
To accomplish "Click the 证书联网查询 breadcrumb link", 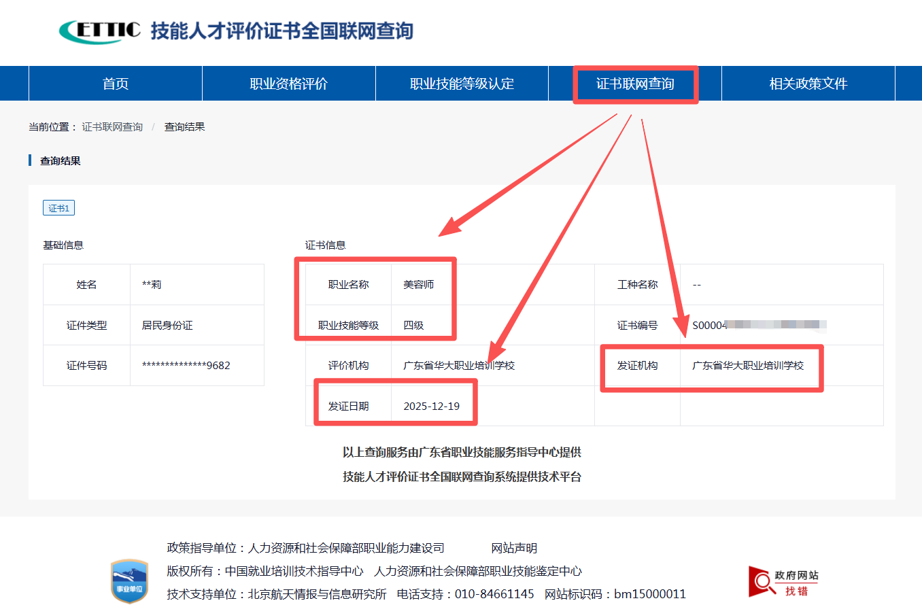I will pyautogui.click(x=112, y=127).
